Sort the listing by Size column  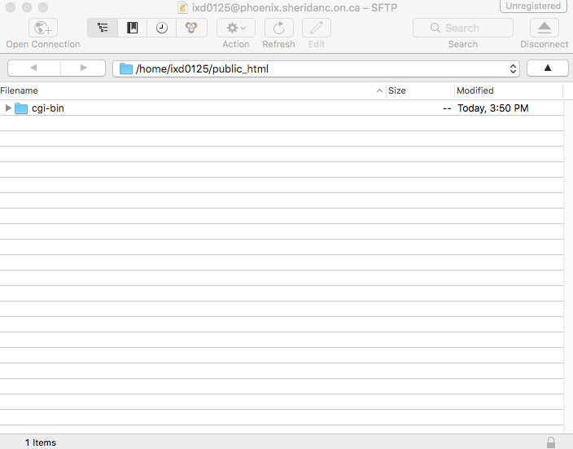coord(419,90)
